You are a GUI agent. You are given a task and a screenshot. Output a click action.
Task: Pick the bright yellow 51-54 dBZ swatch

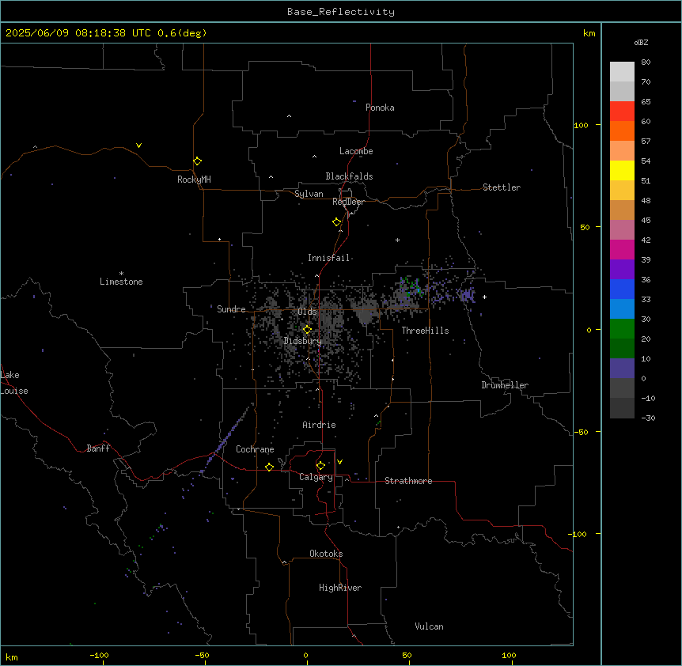(622, 170)
